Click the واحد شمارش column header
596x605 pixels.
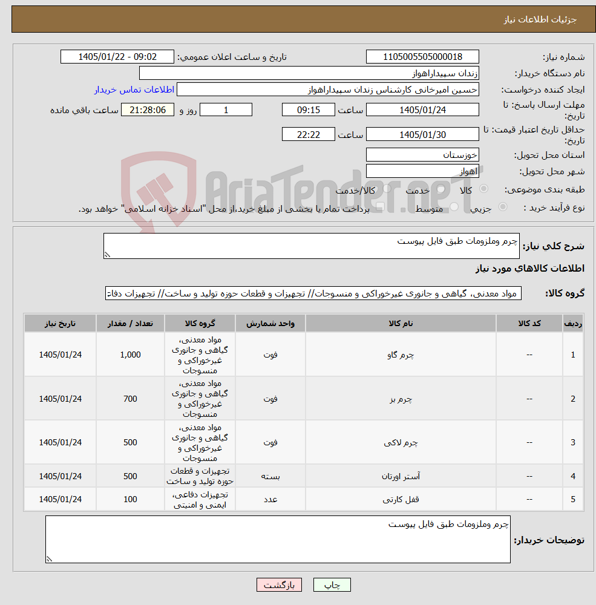[270, 323]
